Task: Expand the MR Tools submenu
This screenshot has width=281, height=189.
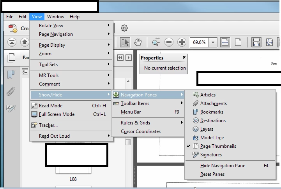Action: (71, 75)
